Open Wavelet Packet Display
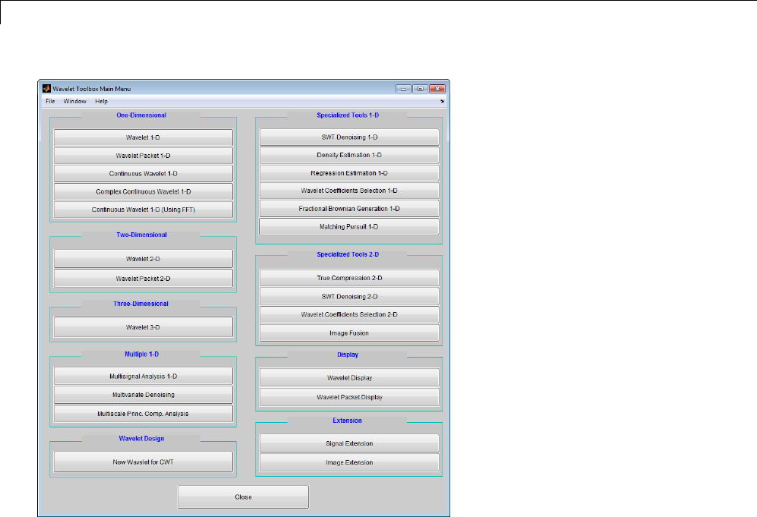 coord(349,397)
